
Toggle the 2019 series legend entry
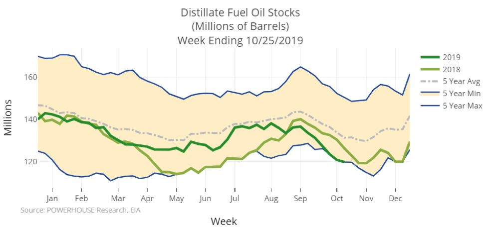pos(451,57)
